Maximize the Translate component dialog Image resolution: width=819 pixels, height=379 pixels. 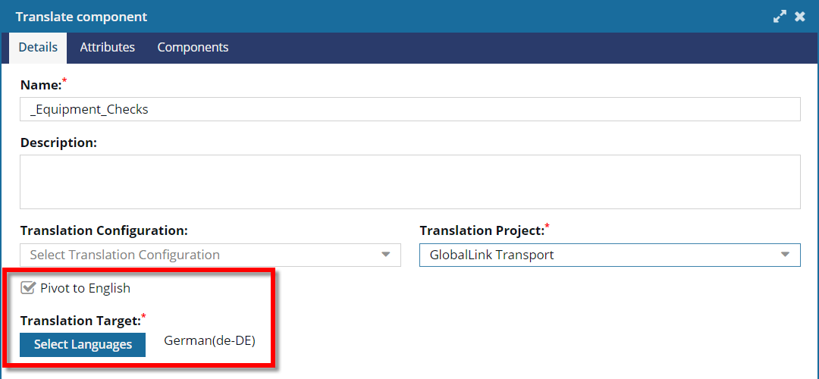coord(780,17)
